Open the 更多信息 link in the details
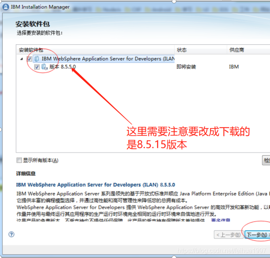Screen dimensions: 270x258 click(x=221, y=220)
